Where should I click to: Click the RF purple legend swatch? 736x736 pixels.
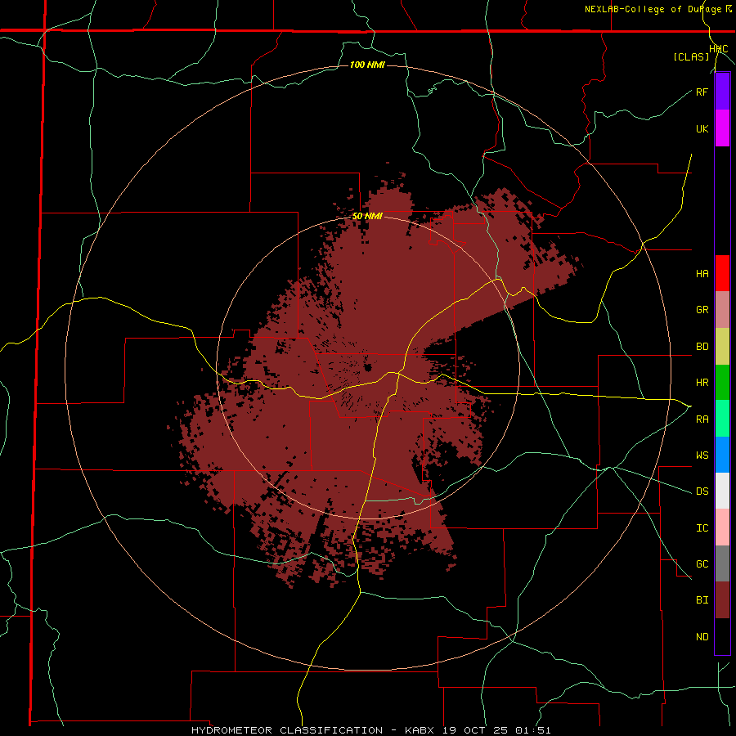tap(722, 92)
